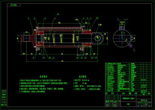155x110 pixels.
Task: Click part callout number 13
Action: click(81, 58)
